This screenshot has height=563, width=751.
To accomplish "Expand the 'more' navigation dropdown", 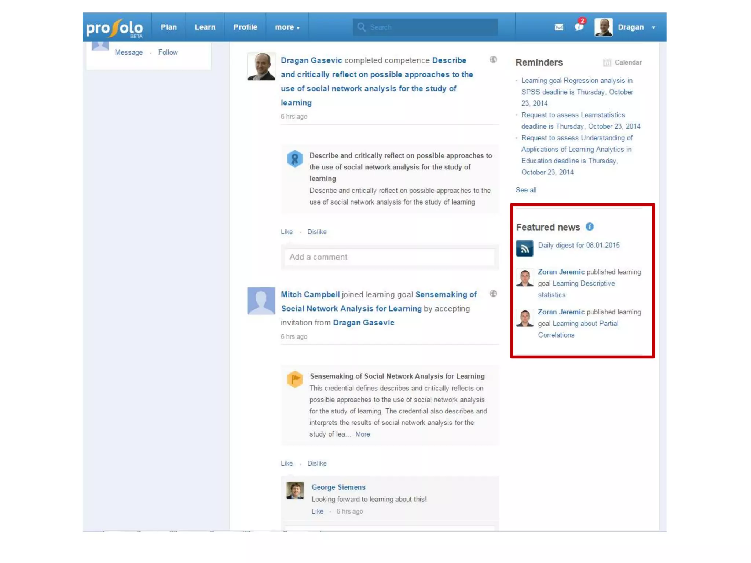I will coord(287,27).
